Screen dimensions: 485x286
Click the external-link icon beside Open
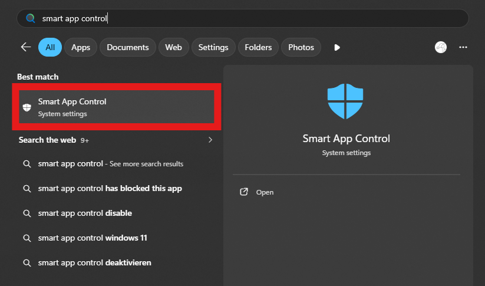(x=244, y=192)
